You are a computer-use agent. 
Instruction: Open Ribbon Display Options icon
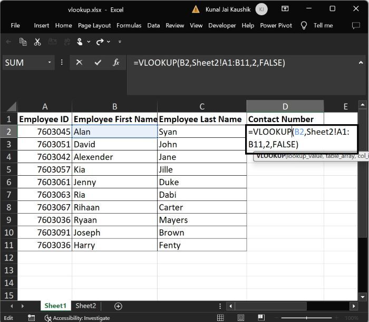(285, 9)
